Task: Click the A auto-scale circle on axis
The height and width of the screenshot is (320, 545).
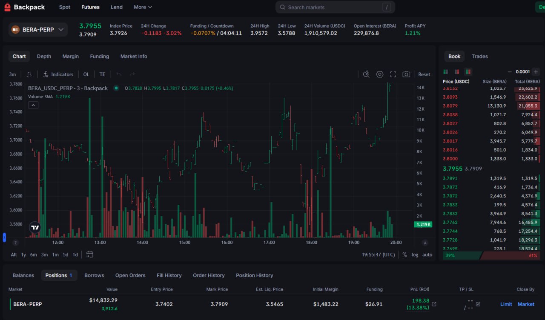Action: (425, 243)
